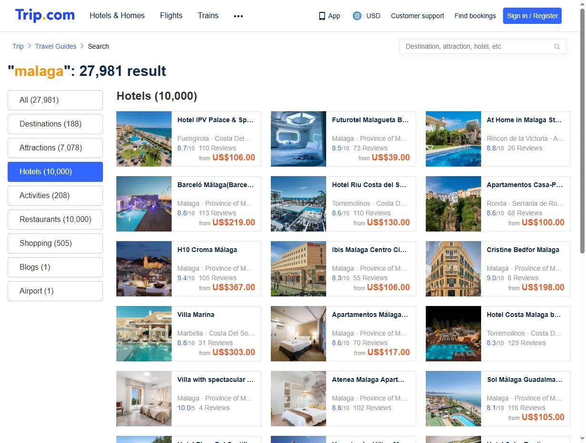Open Apartamentos Casa-P Ronda photo
Screen dimensions: 586x443
pos(453,204)
